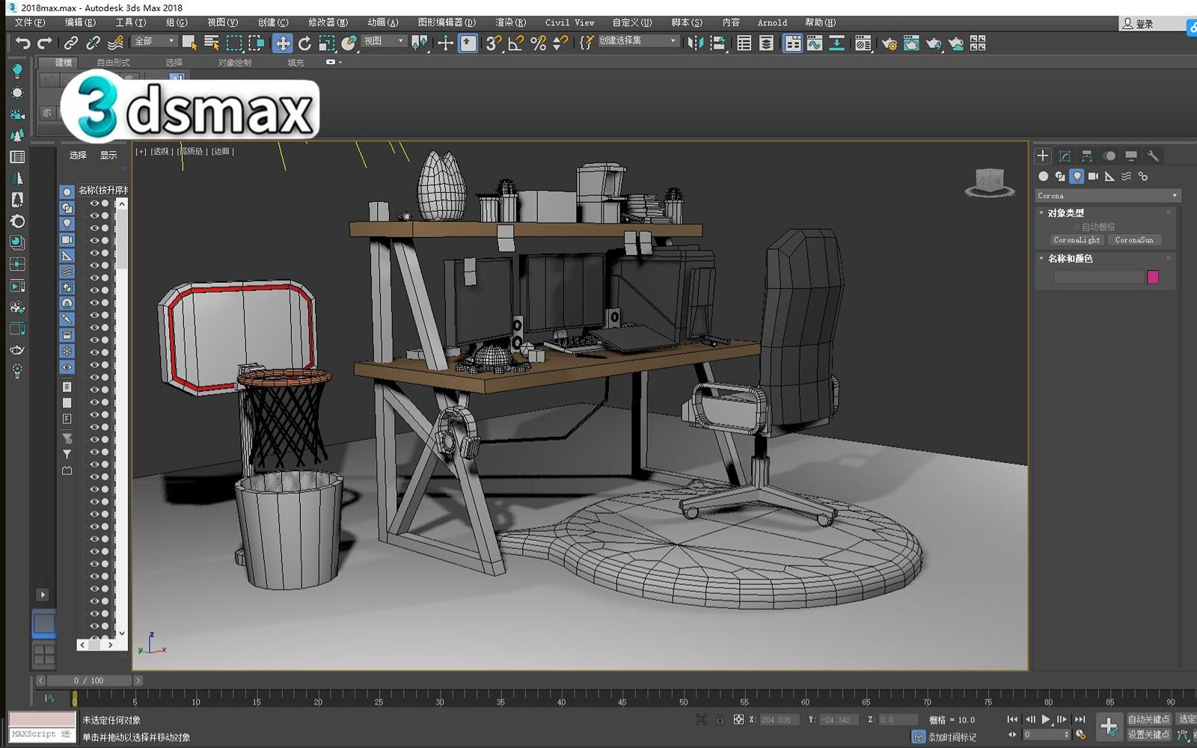
Task: Click the 登录 sign-in button
Action: click(1138, 24)
